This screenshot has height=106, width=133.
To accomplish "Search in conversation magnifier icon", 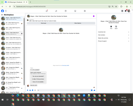I will 116,26.
